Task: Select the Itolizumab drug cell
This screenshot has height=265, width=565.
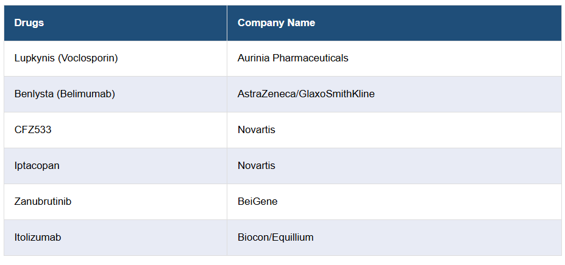Action: point(38,238)
